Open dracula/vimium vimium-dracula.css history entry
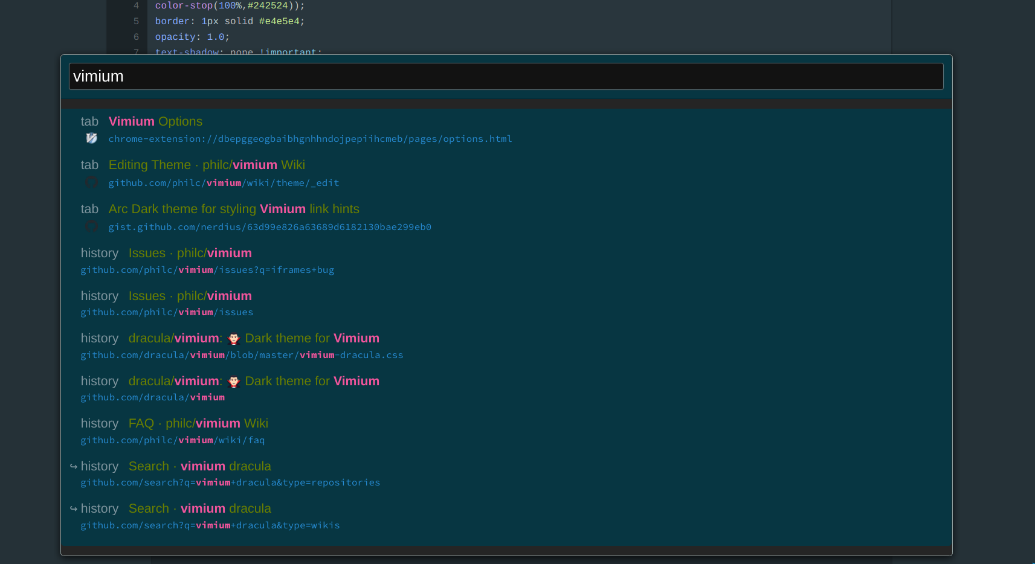Viewport: 1035px width, 564px height. pyautogui.click(x=506, y=346)
